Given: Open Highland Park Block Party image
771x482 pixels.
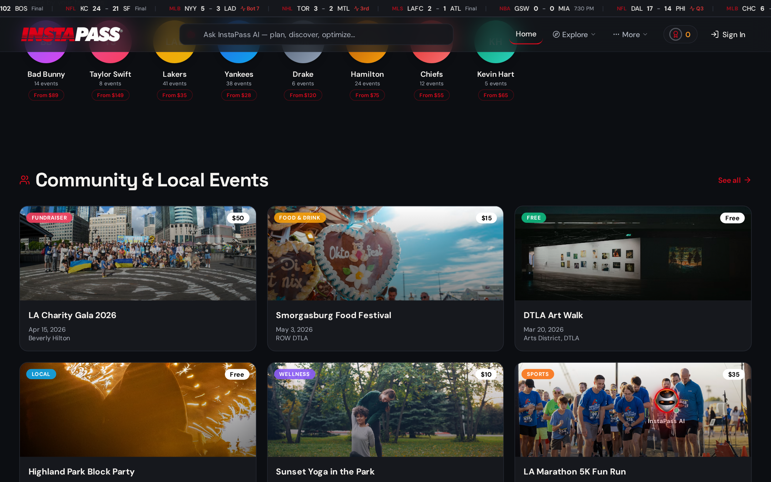Looking at the screenshot, I should point(138,410).
